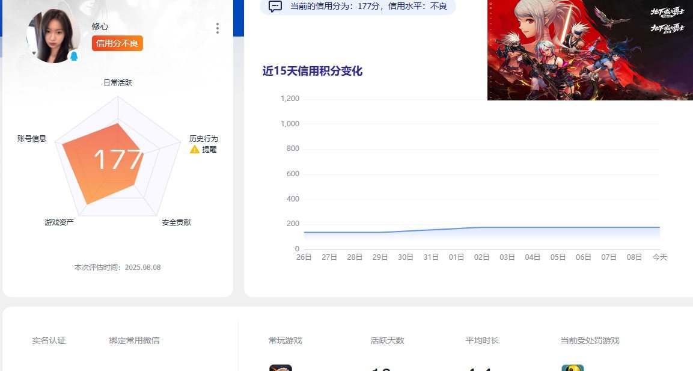Click the game icon under 当前受处罚游戏
This screenshot has height=371, width=693.
coord(573,368)
